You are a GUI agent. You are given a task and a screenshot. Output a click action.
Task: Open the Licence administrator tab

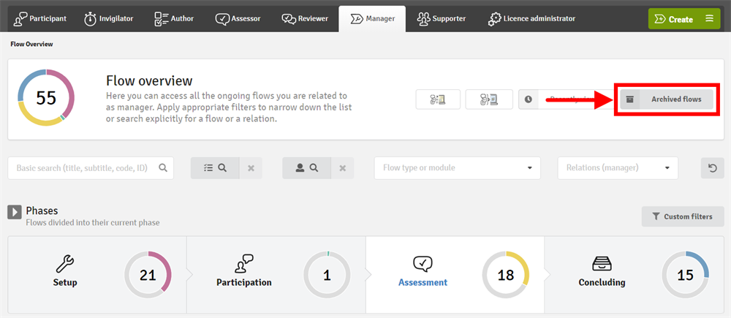click(x=531, y=18)
